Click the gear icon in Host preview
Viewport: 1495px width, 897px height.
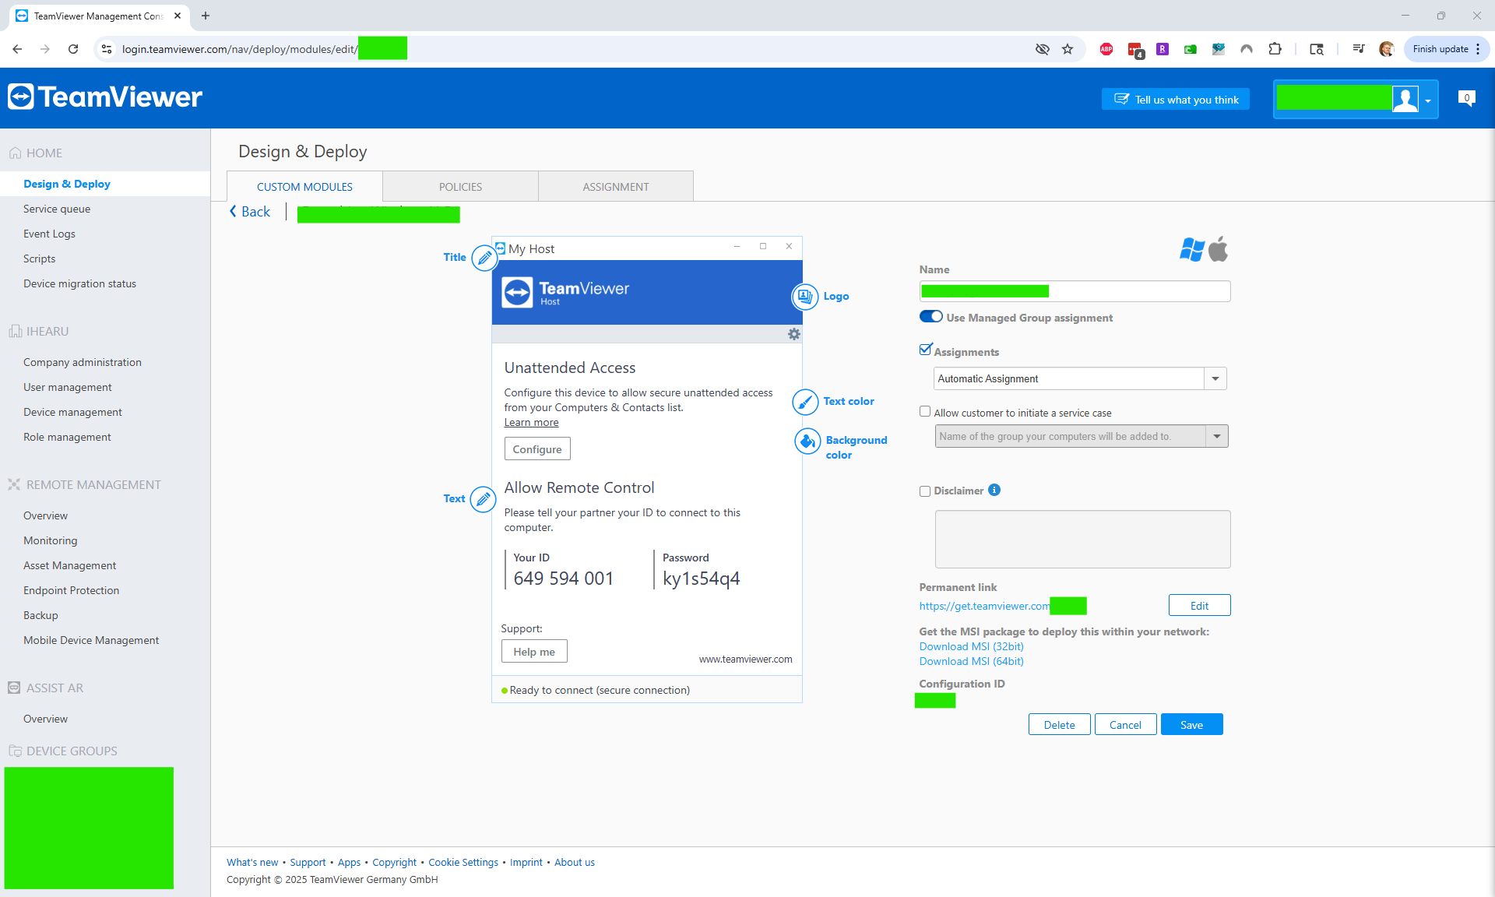[x=793, y=334]
